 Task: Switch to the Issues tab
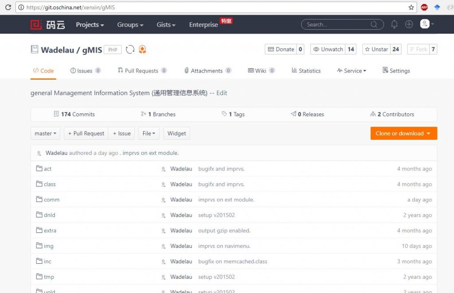[85, 71]
